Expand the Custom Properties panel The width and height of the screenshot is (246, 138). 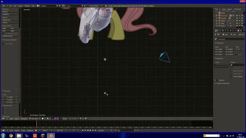(215, 83)
